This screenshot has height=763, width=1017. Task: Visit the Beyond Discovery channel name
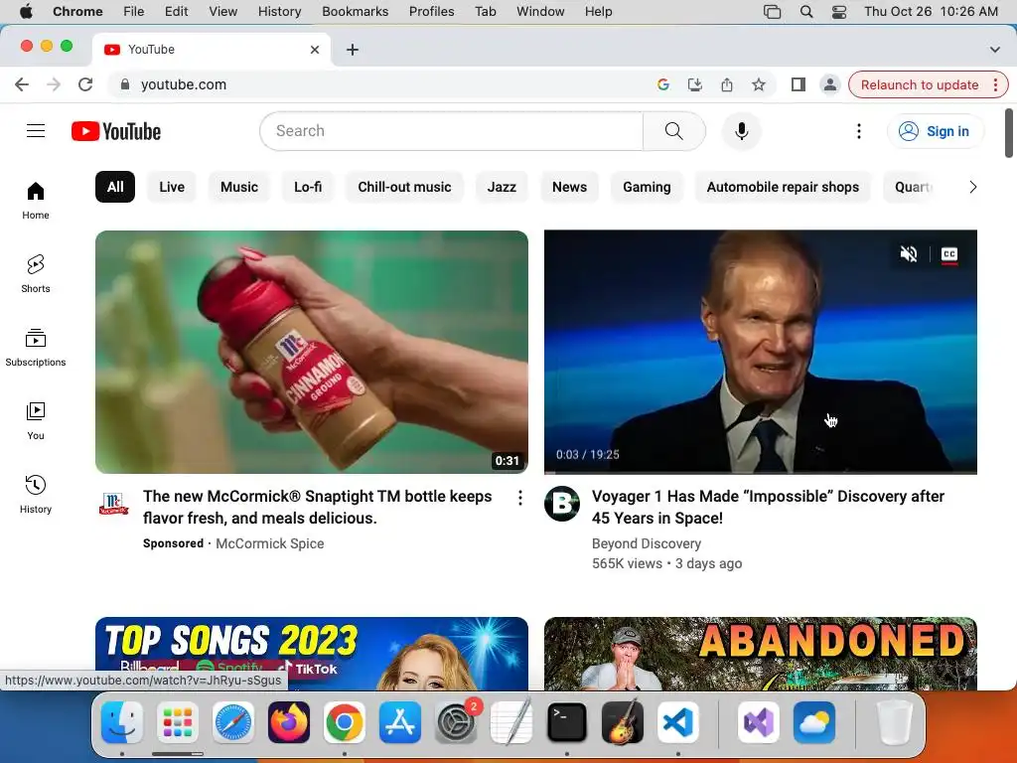647,543
